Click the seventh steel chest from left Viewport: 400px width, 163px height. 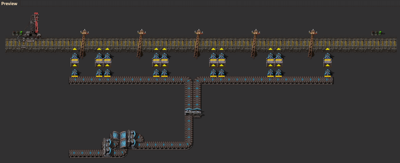click(x=221, y=63)
